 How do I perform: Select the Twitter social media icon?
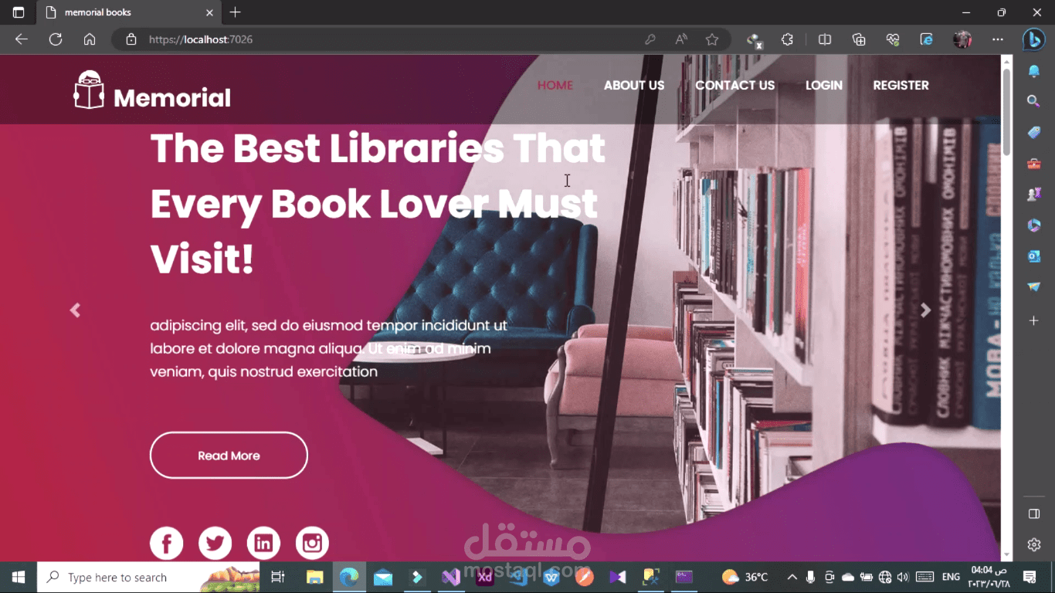(215, 542)
